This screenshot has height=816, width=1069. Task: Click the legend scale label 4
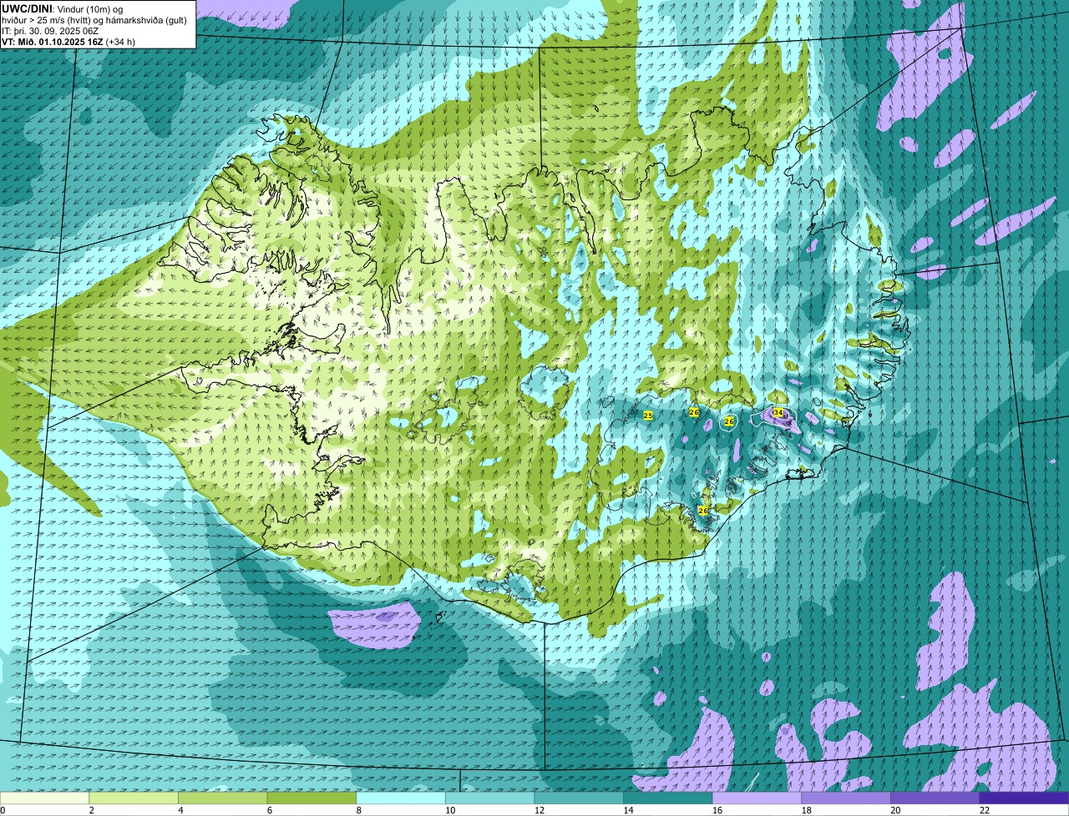[x=180, y=810]
